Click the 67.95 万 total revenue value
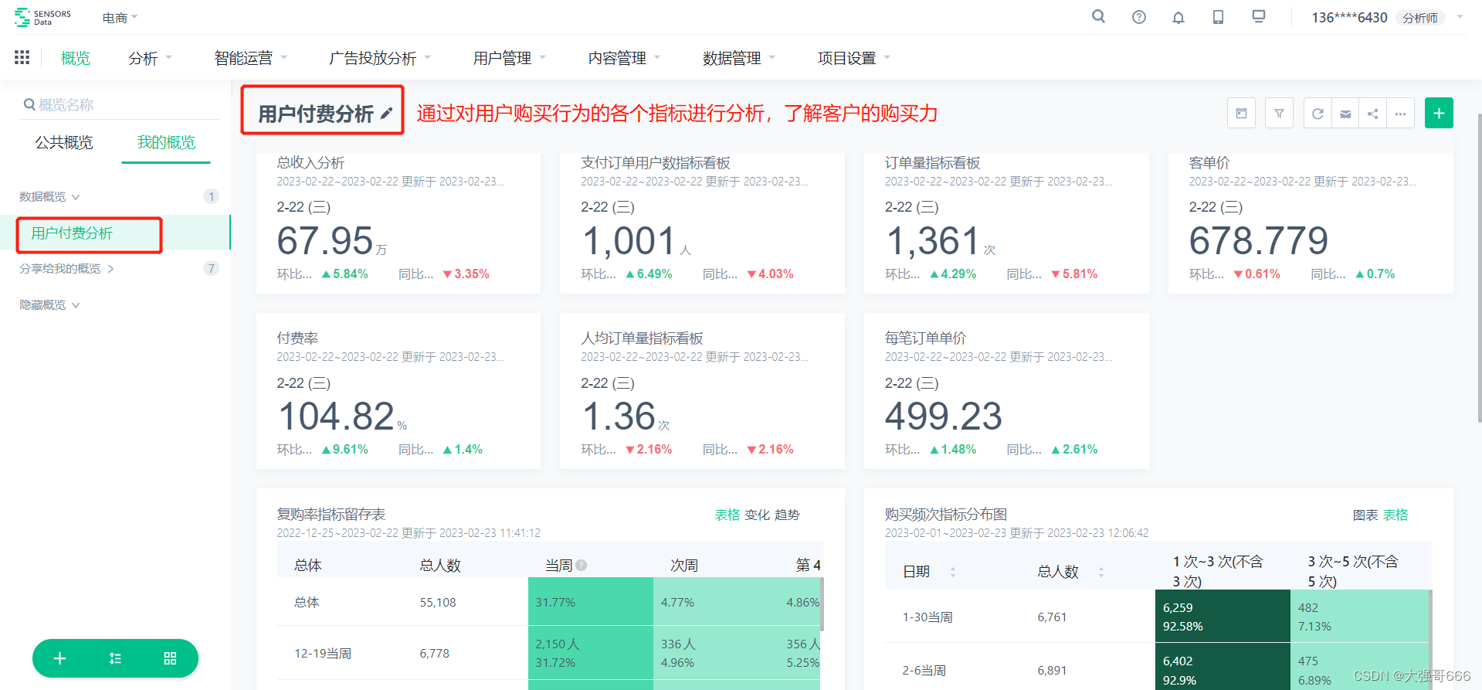 [332, 241]
